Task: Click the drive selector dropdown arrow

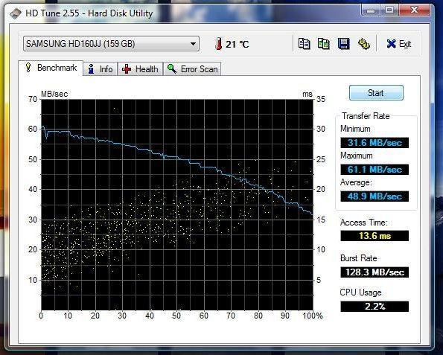Action: pyautogui.click(x=193, y=44)
